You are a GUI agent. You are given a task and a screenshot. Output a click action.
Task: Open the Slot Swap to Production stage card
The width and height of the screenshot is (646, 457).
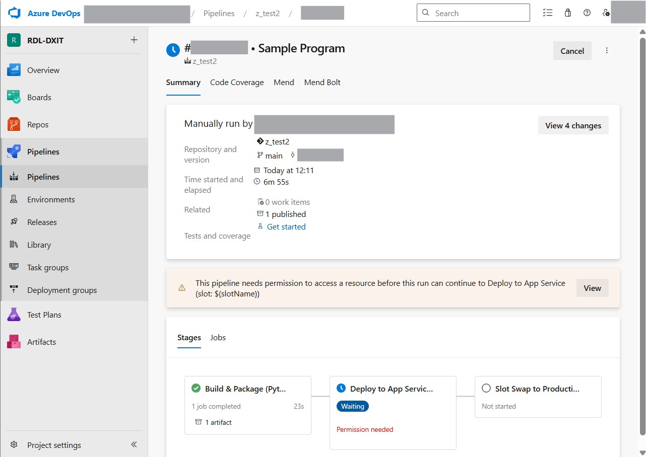[x=538, y=397]
